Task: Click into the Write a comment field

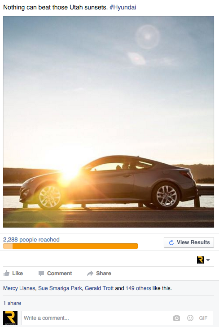Action: click(x=118, y=318)
